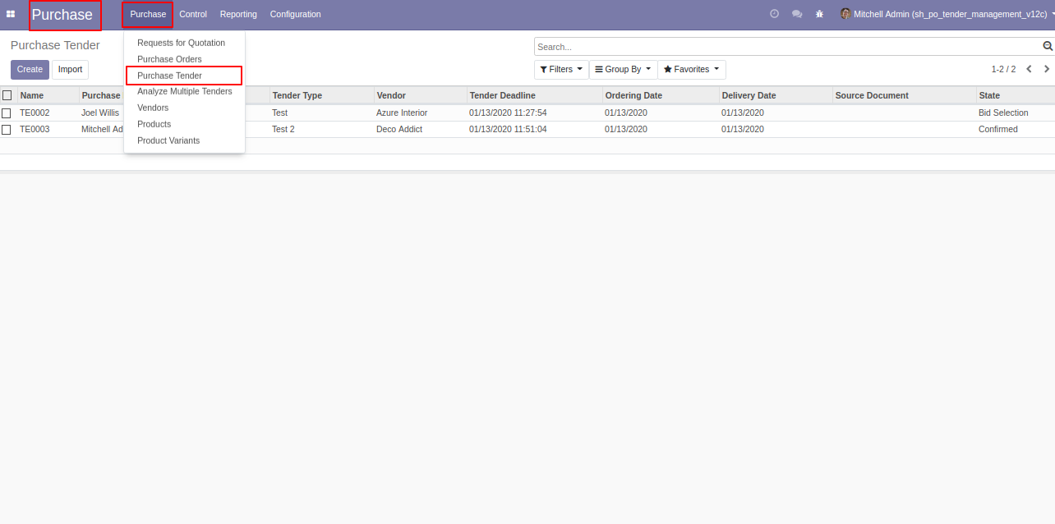Click Bid Selection state cell
Viewport: 1055px width, 524px height.
pos(1003,113)
